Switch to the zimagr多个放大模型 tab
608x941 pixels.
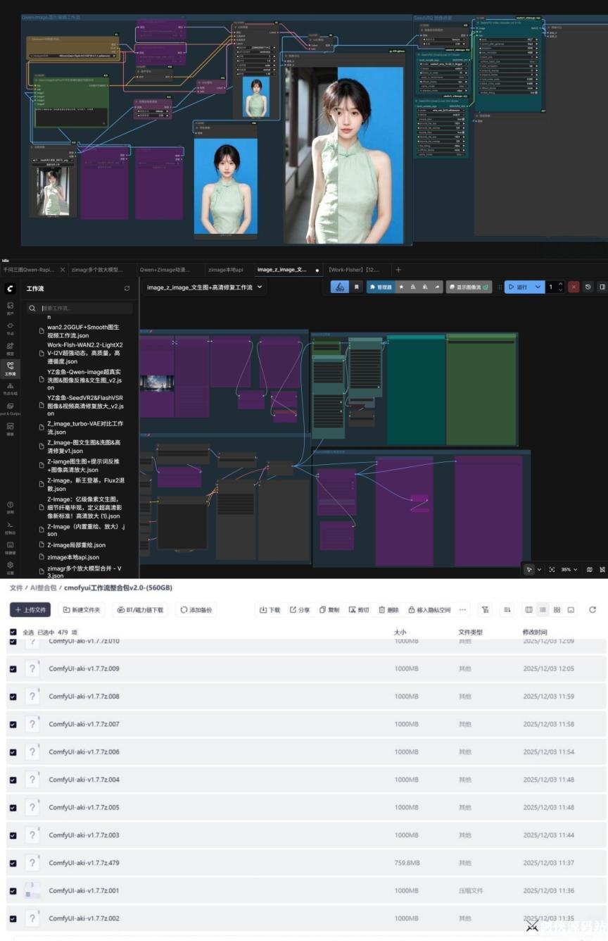point(97,269)
